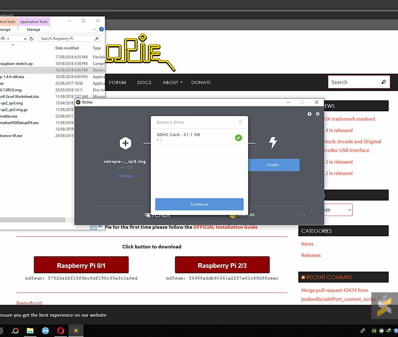The width and height of the screenshot is (398, 337).
Task: Open Opera browser from the taskbar
Action: click(60, 331)
